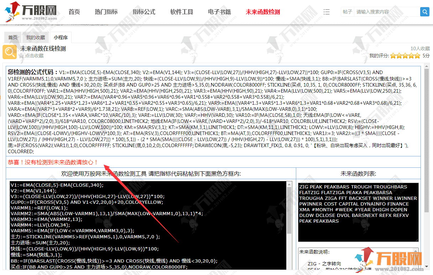Switch to the 首页 tab below the header
433x275 pixels.
[13, 37]
